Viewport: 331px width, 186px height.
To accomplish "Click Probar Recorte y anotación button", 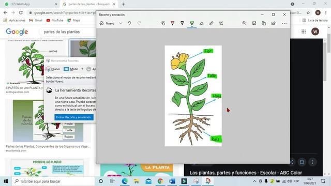I will pyautogui.click(x=74, y=117).
